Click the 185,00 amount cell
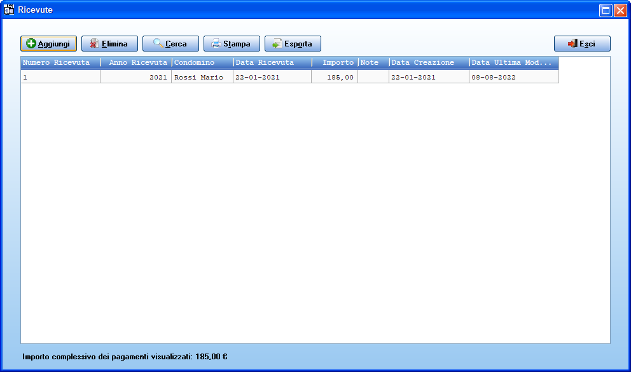 click(335, 77)
